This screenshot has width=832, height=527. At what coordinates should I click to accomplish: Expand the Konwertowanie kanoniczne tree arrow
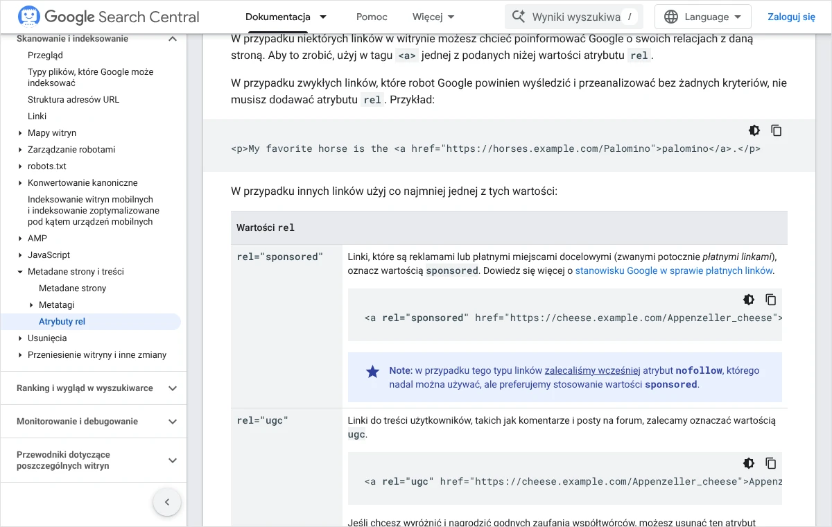20,183
